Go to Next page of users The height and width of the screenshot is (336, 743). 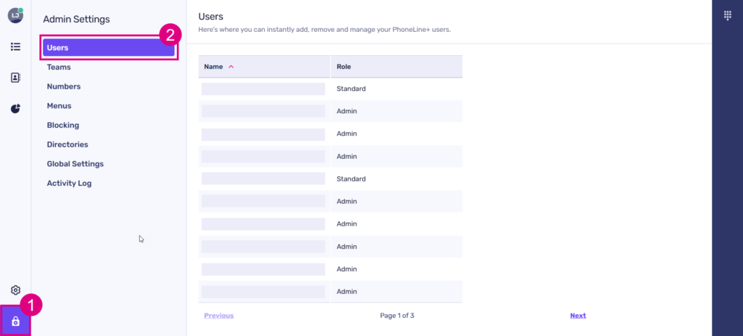[x=578, y=316]
